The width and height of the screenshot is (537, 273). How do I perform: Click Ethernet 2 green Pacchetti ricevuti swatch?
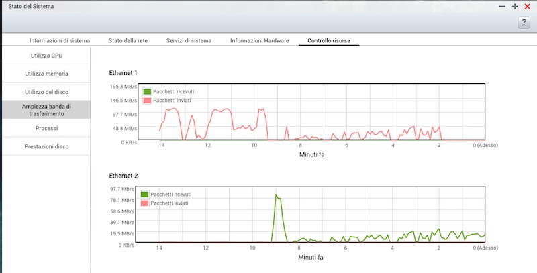145,193
